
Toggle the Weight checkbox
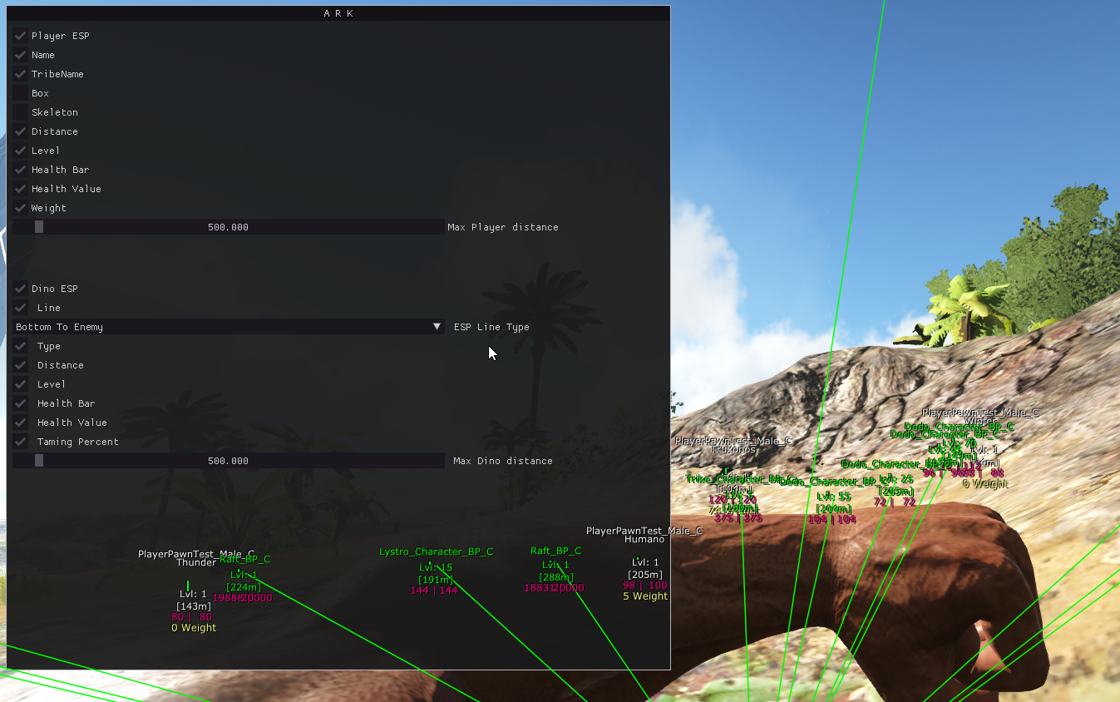(21, 208)
